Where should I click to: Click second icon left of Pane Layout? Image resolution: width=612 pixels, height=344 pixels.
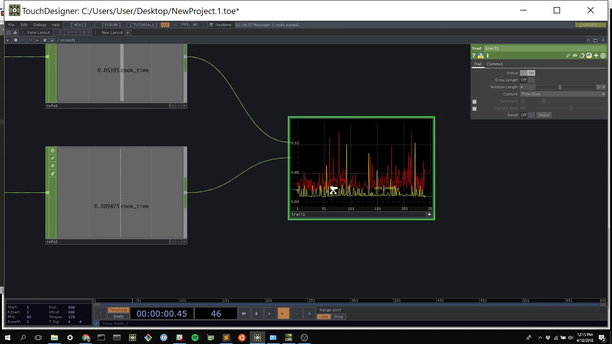[x=15, y=32]
